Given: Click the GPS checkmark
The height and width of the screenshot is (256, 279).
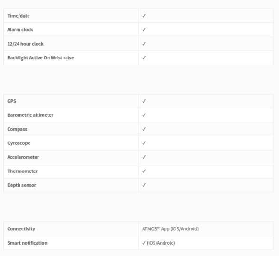Looking at the screenshot, I should pyautogui.click(x=144, y=101).
